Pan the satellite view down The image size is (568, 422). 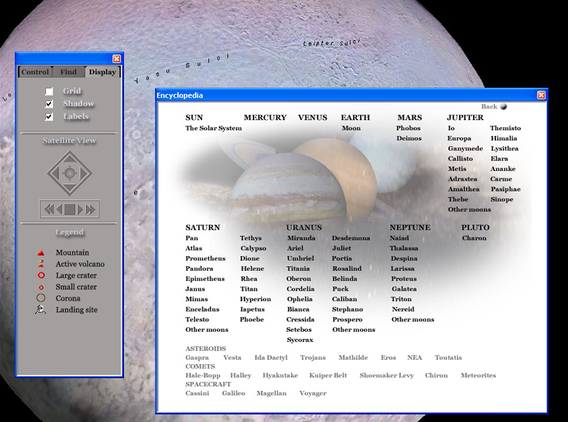tap(70, 188)
